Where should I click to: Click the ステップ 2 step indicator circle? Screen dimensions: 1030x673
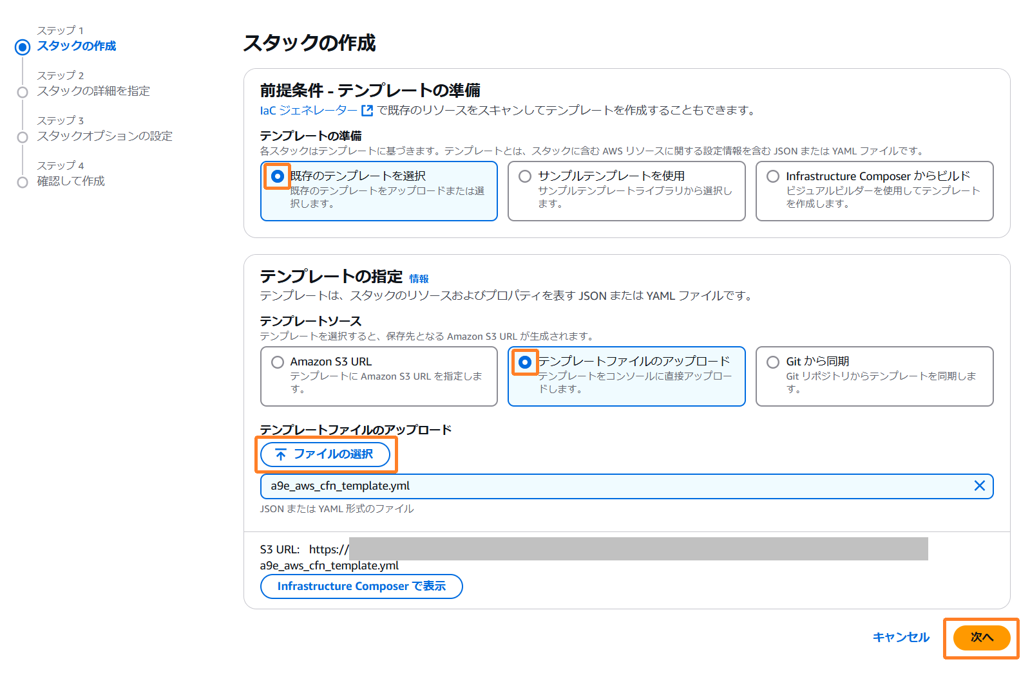pyautogui.click(x=23, y=92)
